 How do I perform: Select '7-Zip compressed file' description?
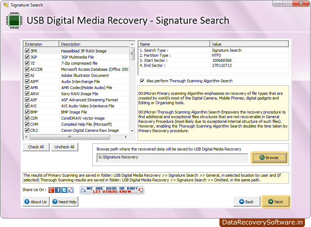pyautogui.click(x=79, y=63)
